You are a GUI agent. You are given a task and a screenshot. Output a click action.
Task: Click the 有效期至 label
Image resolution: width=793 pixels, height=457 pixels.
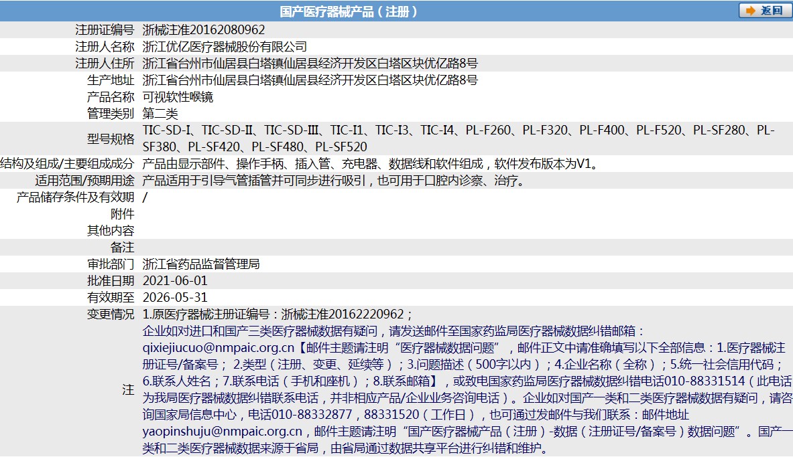(111, 297)
